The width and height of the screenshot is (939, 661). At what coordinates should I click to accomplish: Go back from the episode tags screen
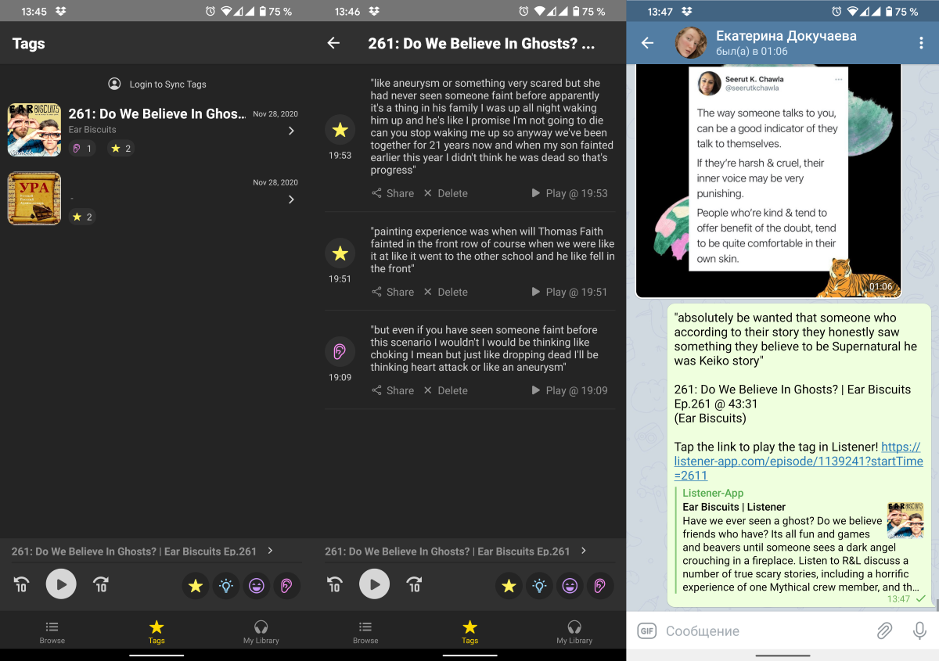pos(334,43)
